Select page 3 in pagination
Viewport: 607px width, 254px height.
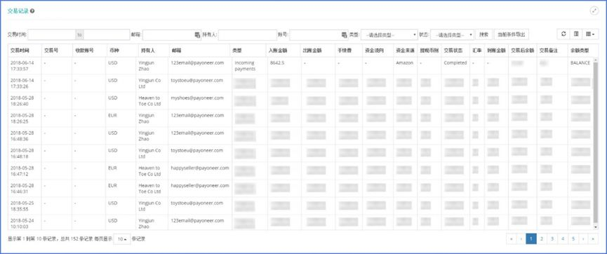pos(552,239)
